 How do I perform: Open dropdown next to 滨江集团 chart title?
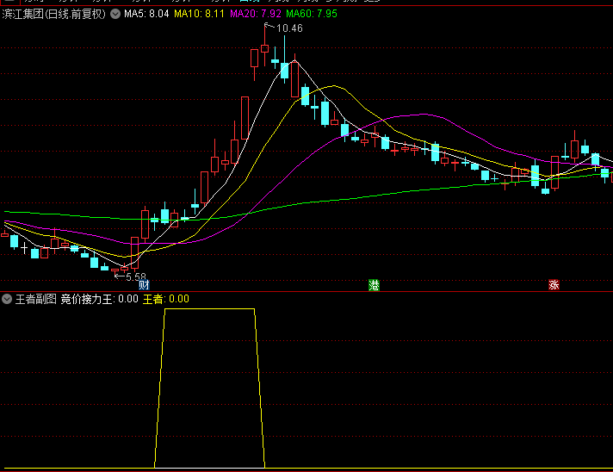(x=115, y=15)
